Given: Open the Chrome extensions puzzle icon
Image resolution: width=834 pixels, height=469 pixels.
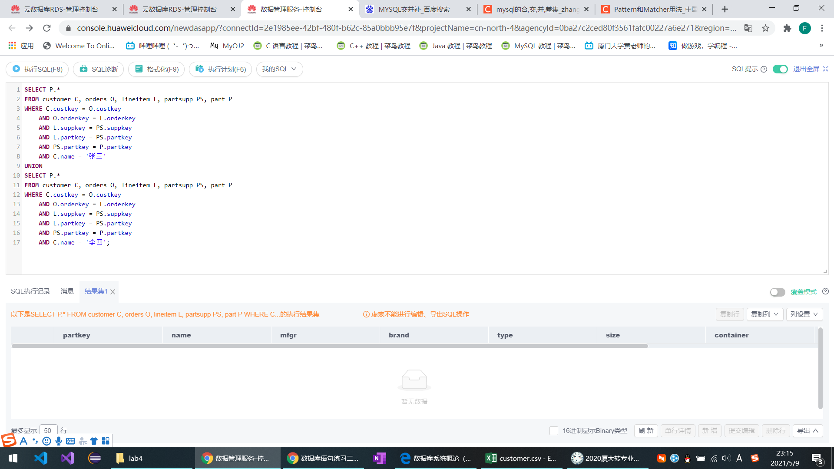Looking at the screenshot, I should pos(787,28).
